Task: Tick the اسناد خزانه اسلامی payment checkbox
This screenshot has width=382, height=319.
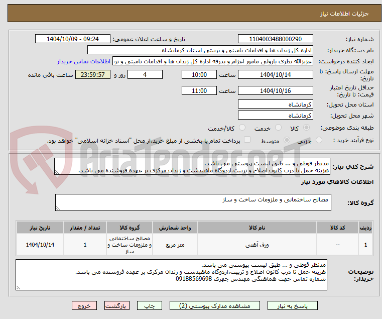Action: coord(247,140)
